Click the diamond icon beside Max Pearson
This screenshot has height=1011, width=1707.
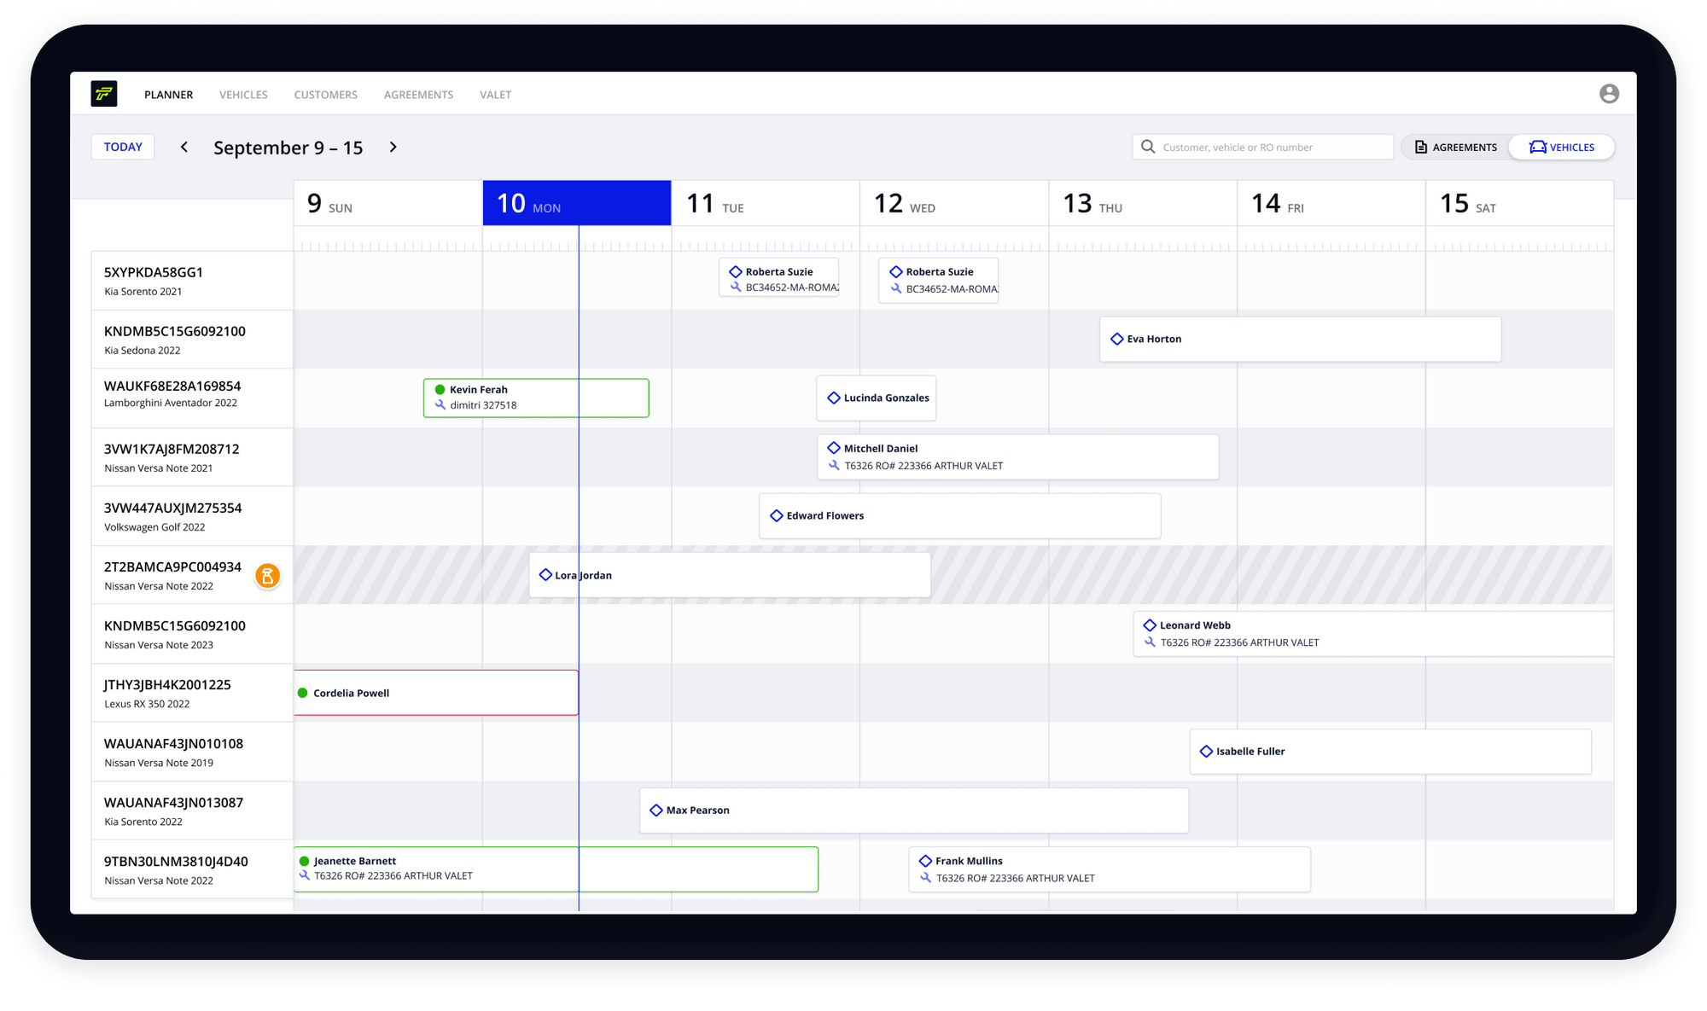click(655, 811)
